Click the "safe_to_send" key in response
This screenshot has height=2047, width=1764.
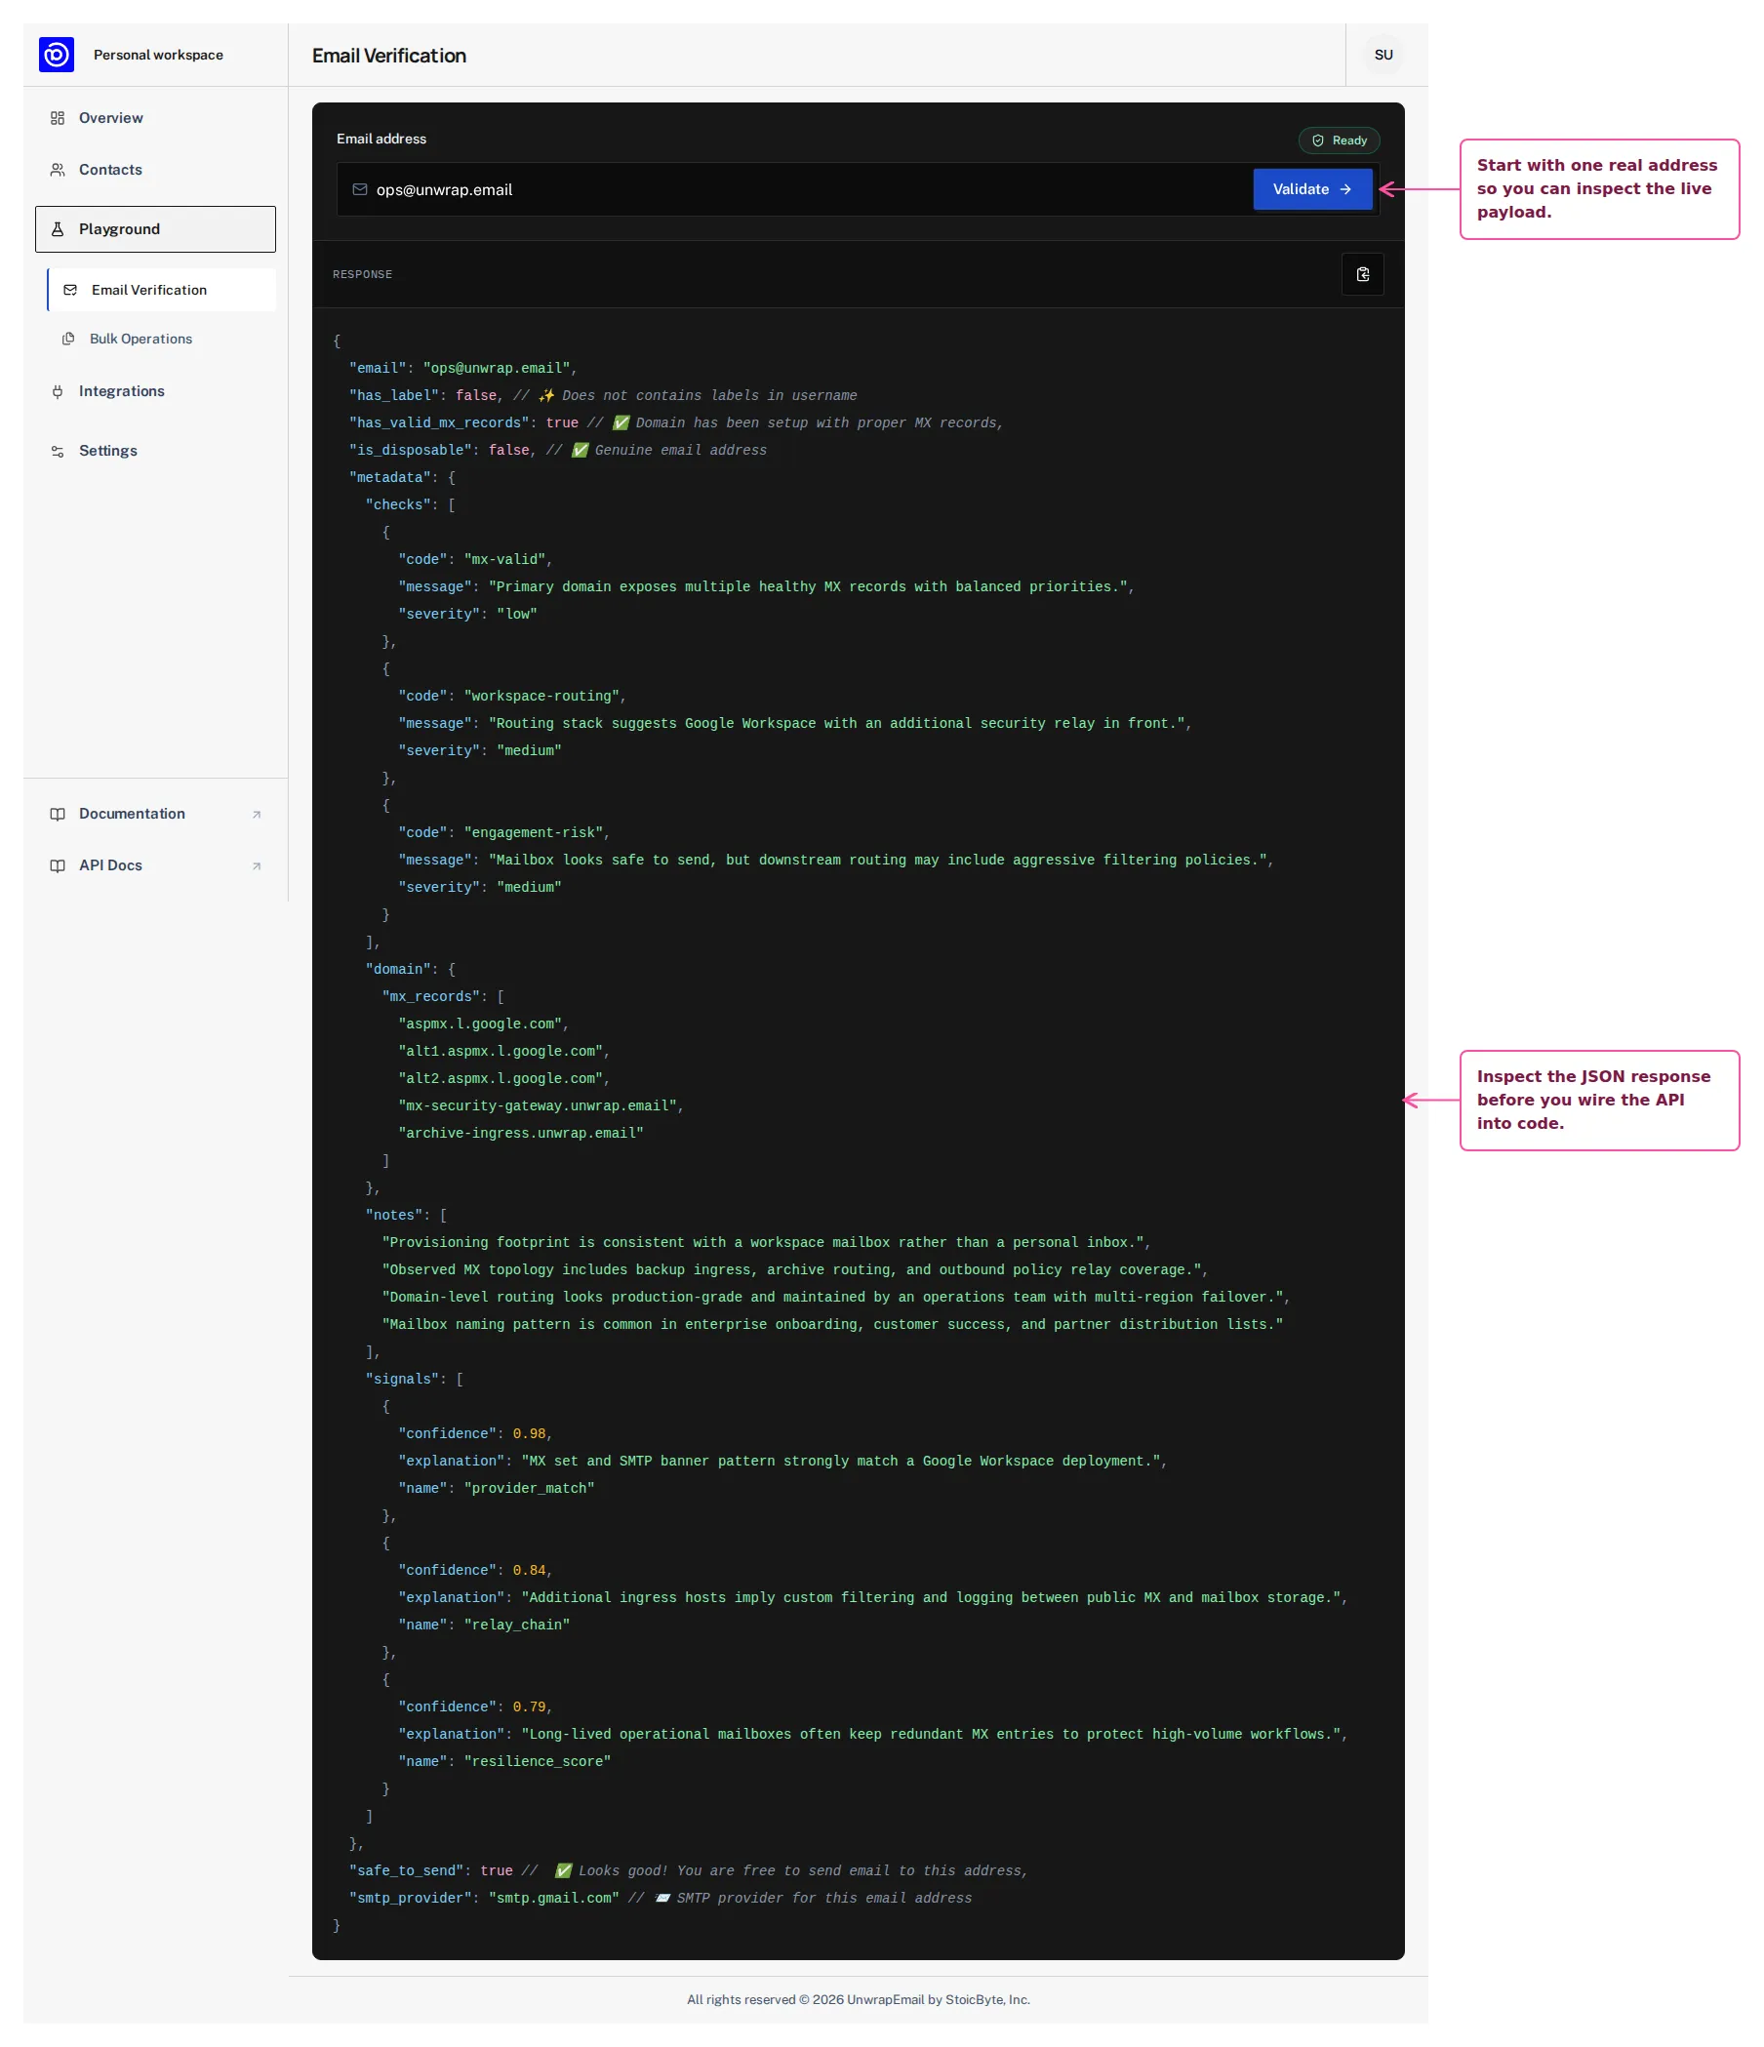click(406, 1871)
